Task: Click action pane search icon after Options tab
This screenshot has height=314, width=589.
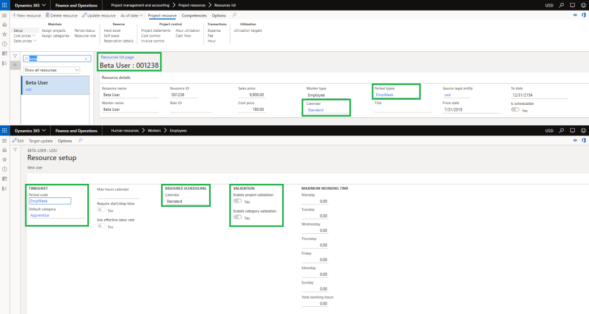Action: 234,15
